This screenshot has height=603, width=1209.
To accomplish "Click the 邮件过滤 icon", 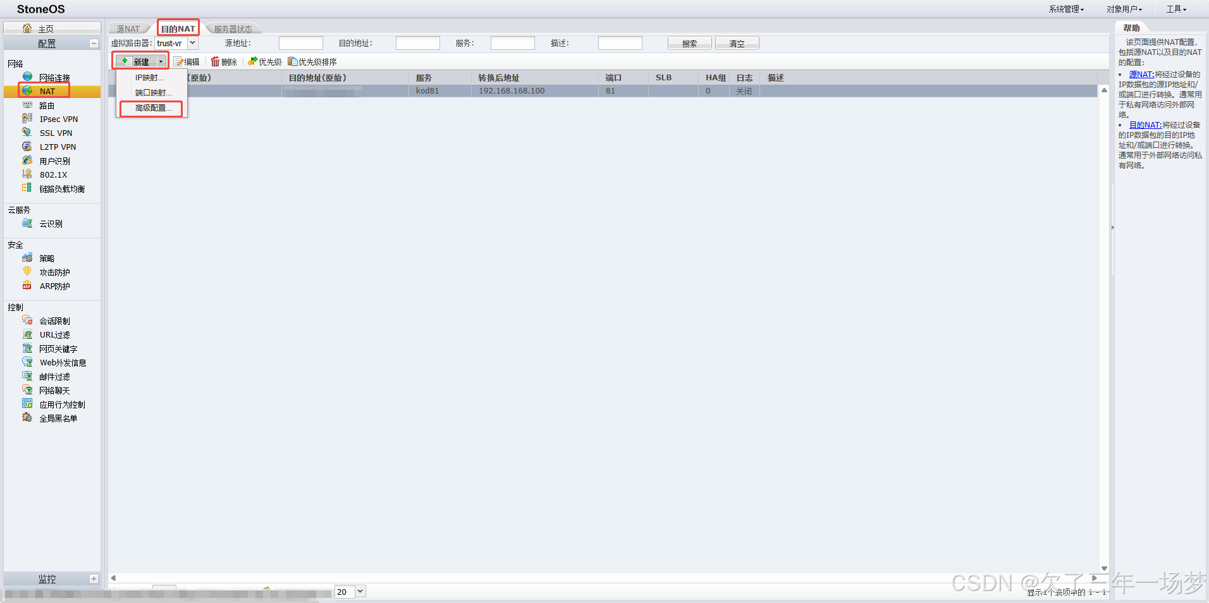I will [x=27, y=376].
